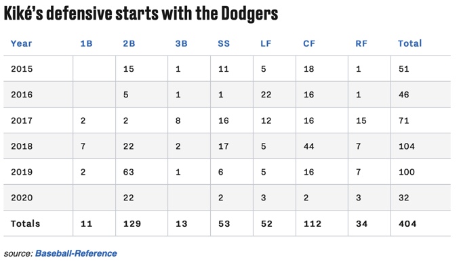Select the Year column header
Screen dimensions: 461x262
click(21, 43)
